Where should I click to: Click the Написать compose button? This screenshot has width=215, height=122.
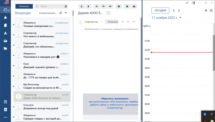(x=24, y=6)
